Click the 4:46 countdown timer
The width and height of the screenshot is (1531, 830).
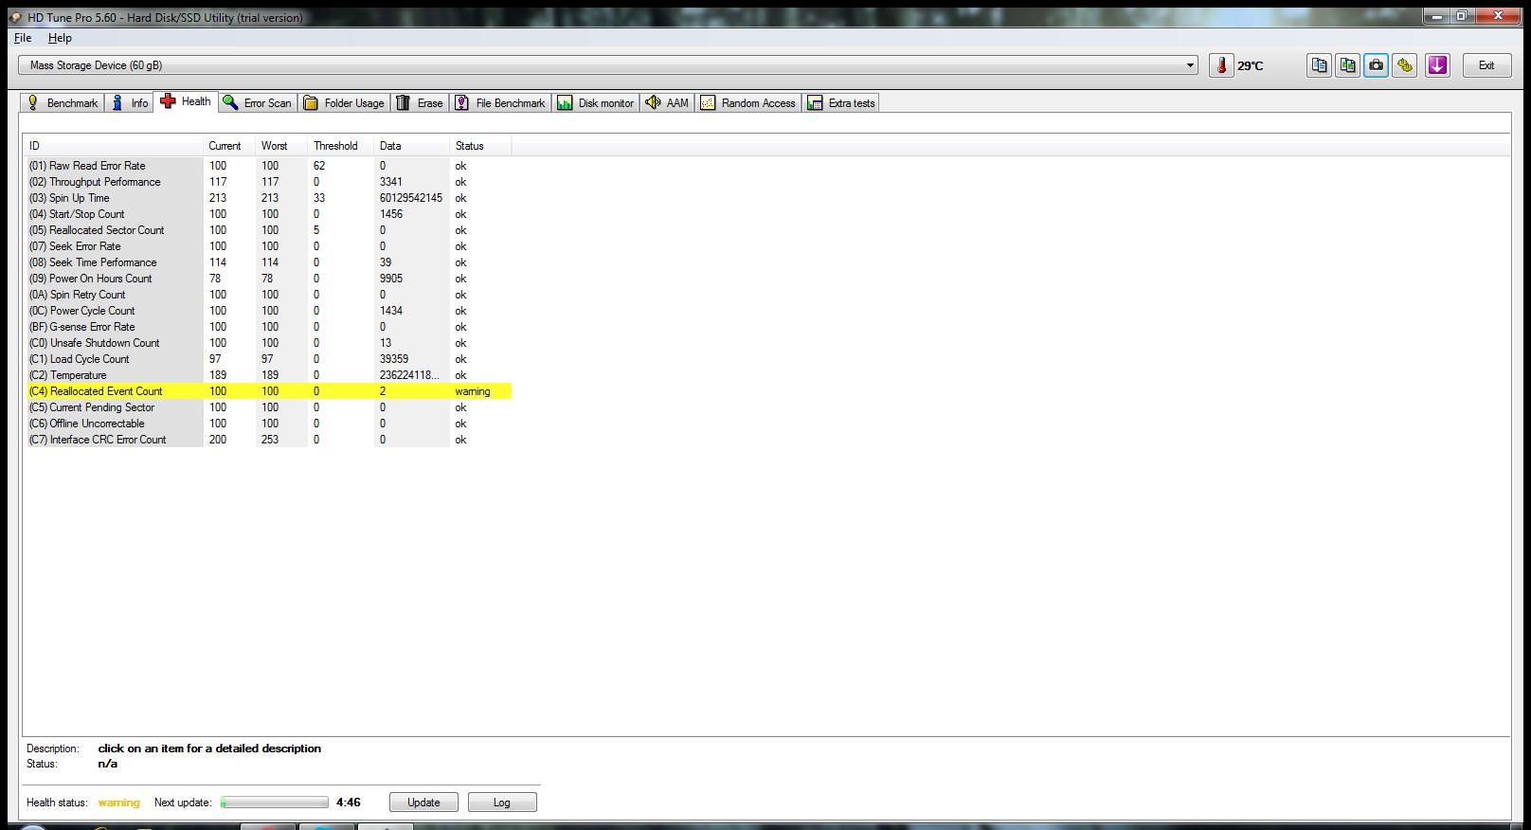[x=348, y=803]
